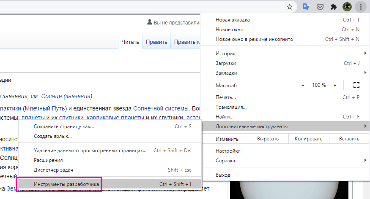Image resolution: width=370 pixels, height=199 pixels.
Task: Open Диспетчер задач from the submenu
Action: click(54, 170)
